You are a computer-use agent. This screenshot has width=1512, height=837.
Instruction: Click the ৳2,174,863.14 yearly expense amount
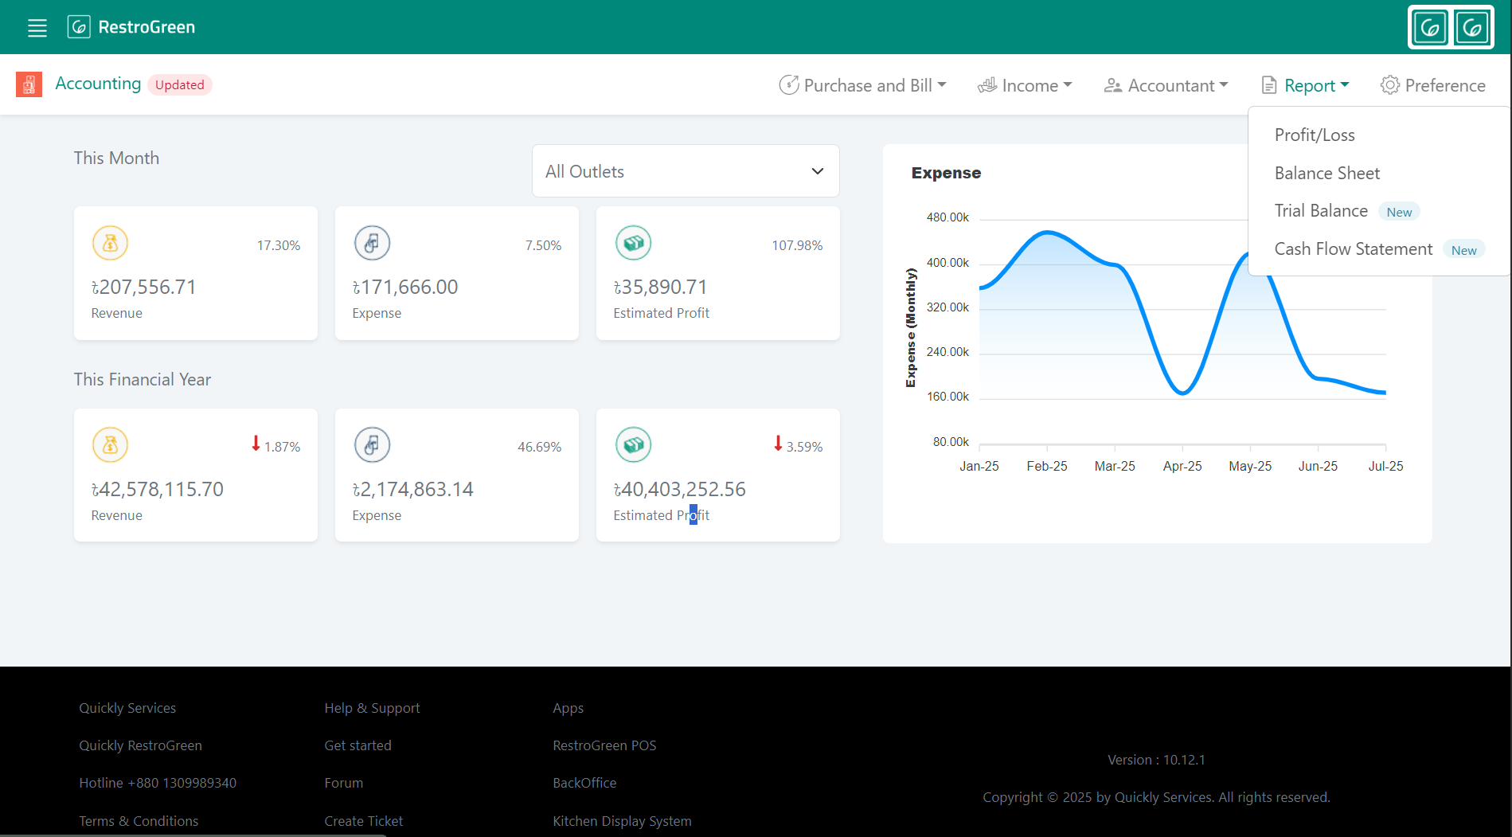coord(412,490)
